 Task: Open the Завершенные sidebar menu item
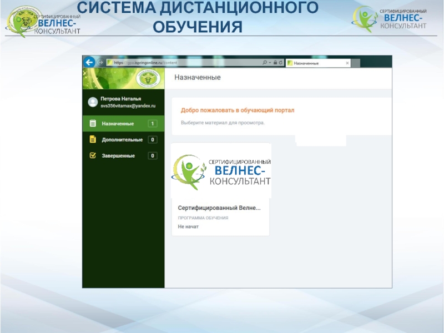(123, 156)
